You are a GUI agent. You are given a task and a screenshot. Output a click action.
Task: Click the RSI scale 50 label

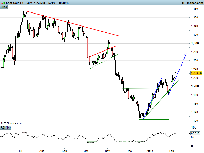coord(193,137)
